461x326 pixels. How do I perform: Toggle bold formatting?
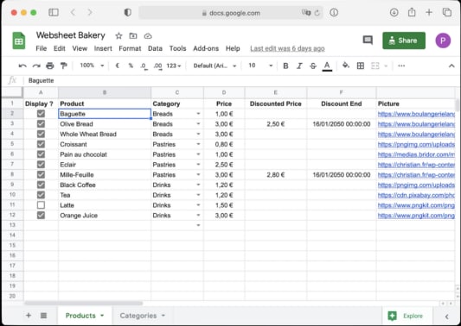coord(285,66)
